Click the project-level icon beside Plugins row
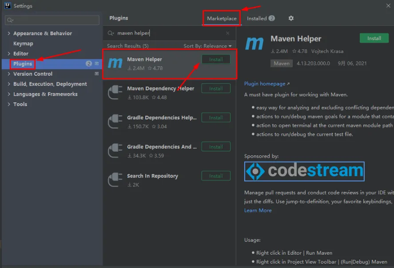This screenshot has width=394, height=268. tap(96, 64)
